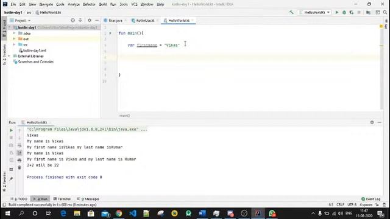Collapse all in Project panel
The image size is (390, 219).
[x=80, y=20]
